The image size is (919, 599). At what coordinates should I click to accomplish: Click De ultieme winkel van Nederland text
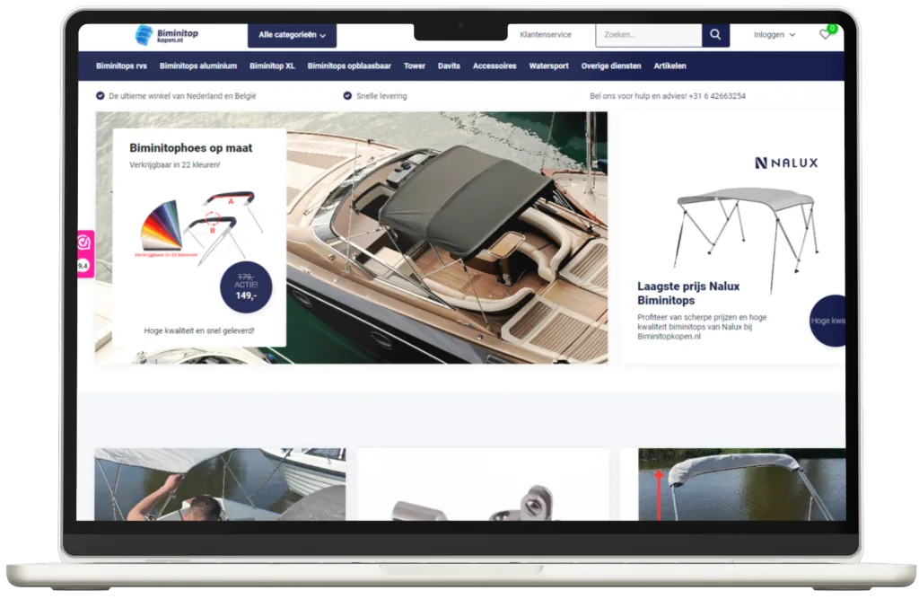point(182,96)
